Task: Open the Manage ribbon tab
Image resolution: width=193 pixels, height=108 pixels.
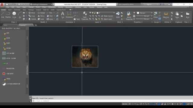Action: click(x=31, y=10)
